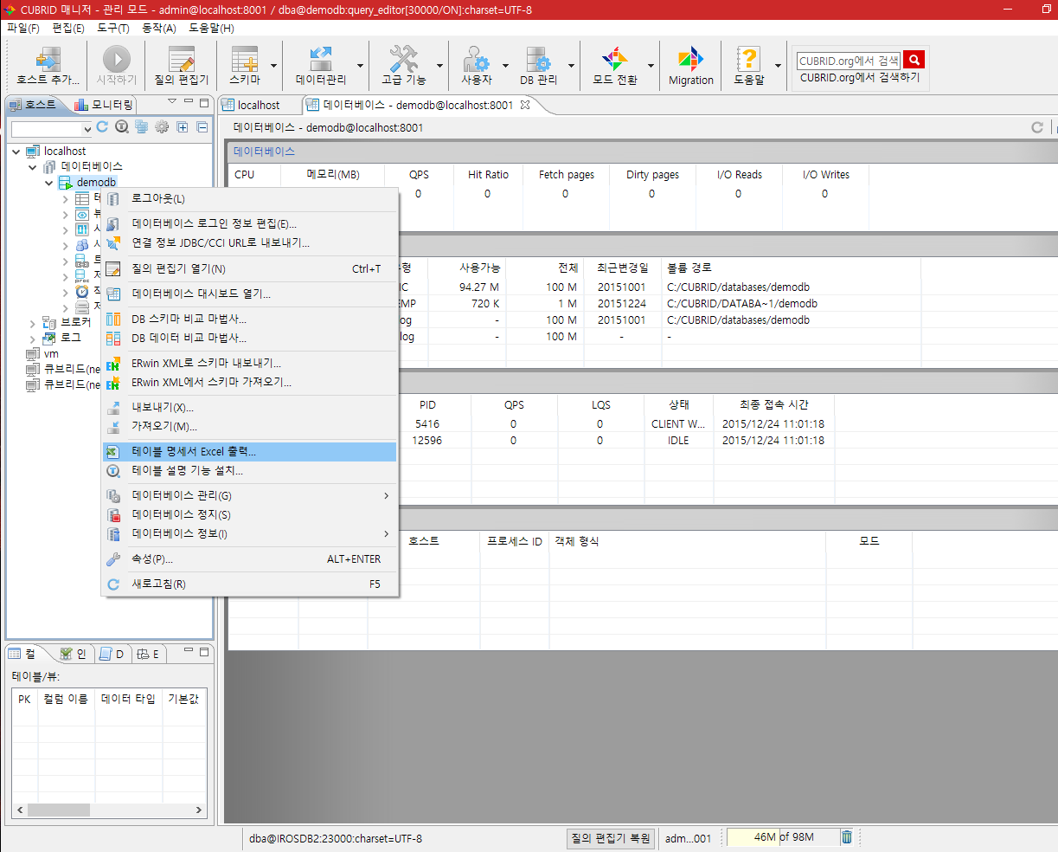The height and width of the screenshot is (852, 1058).
Task: Select 새로고침(R) in context menu
Action: tap(250, 584)
